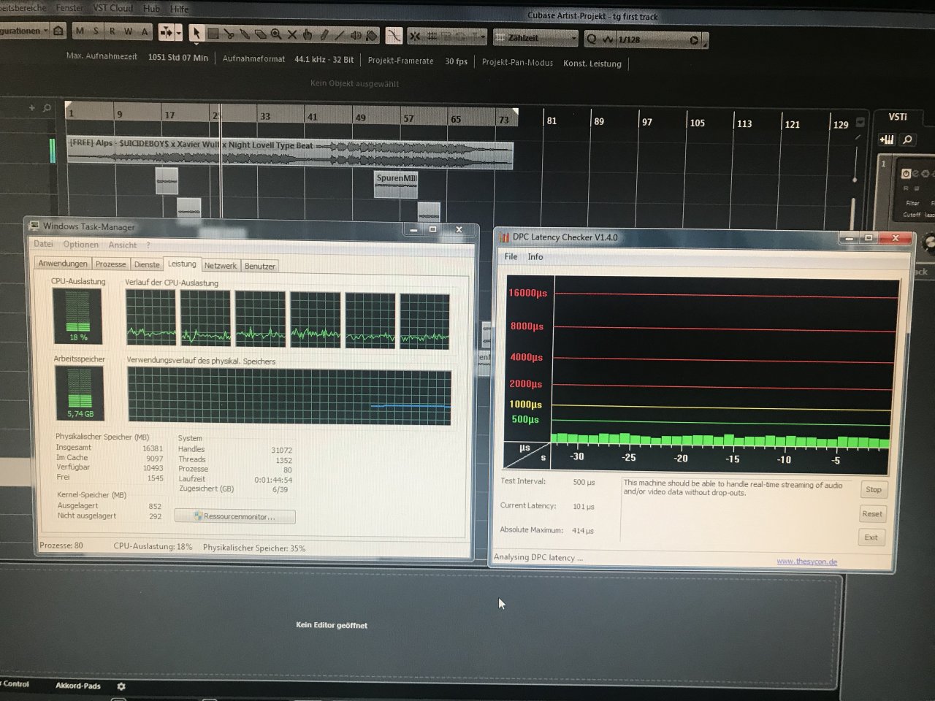Select the Color paint bucket tool

(371, 36)
